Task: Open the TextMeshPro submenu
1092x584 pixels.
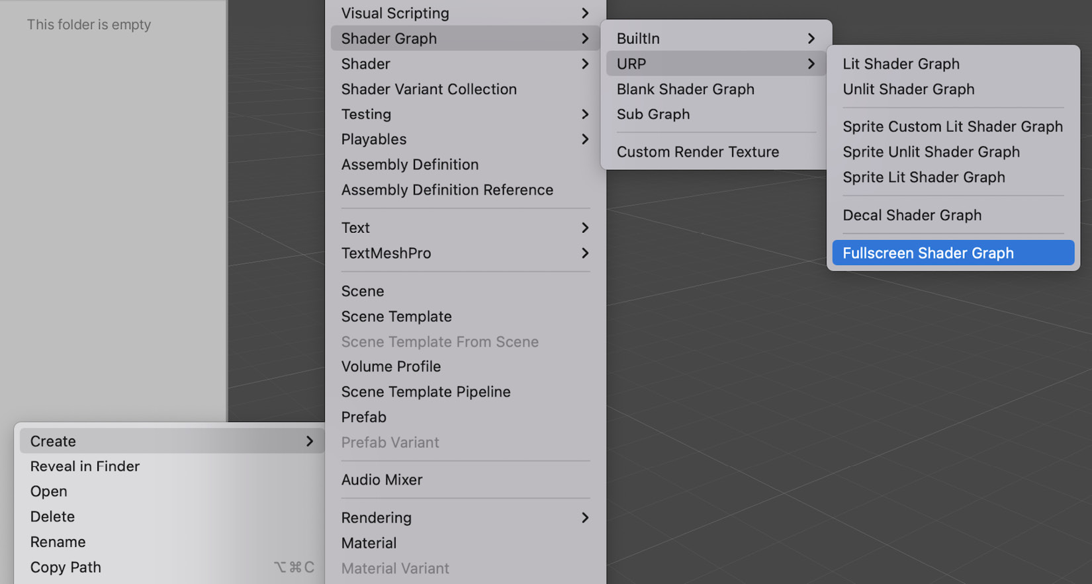Action: (x=465, y=253)
